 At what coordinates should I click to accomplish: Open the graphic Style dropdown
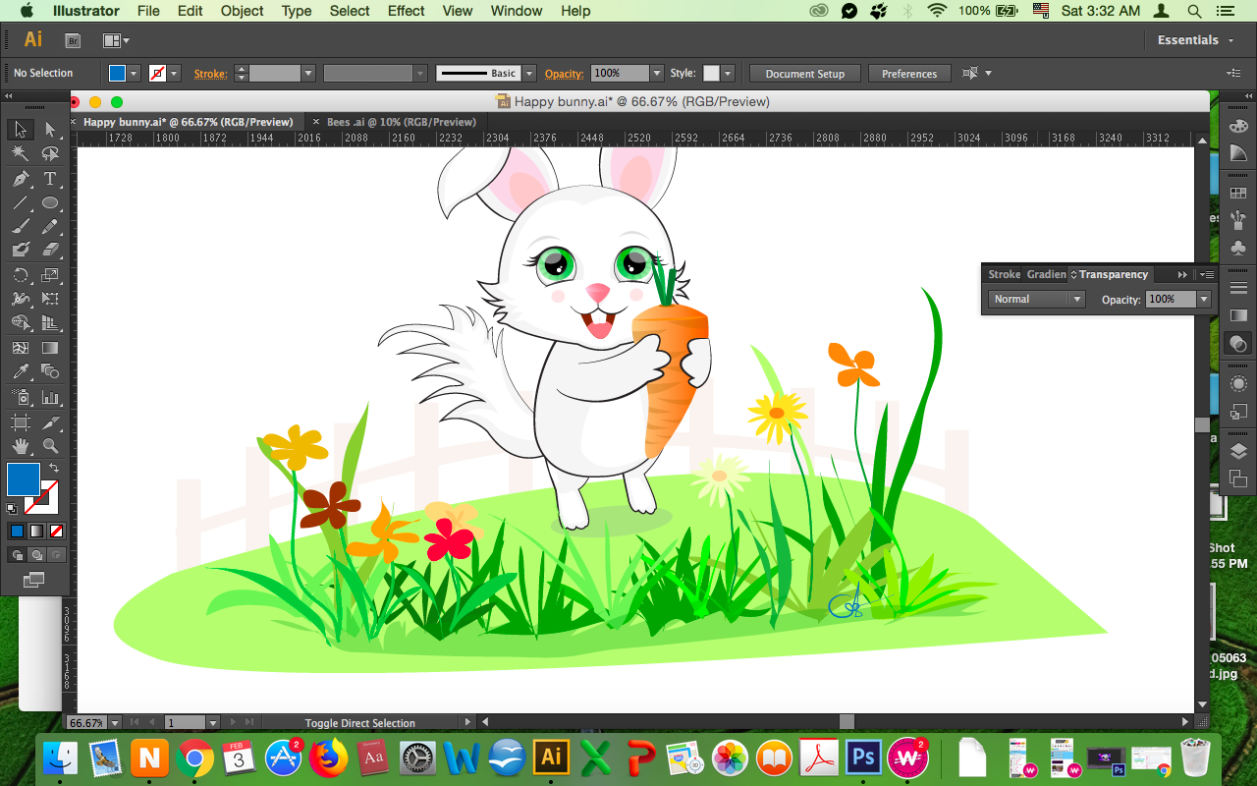pyautogui.click(x=727, y=74)
